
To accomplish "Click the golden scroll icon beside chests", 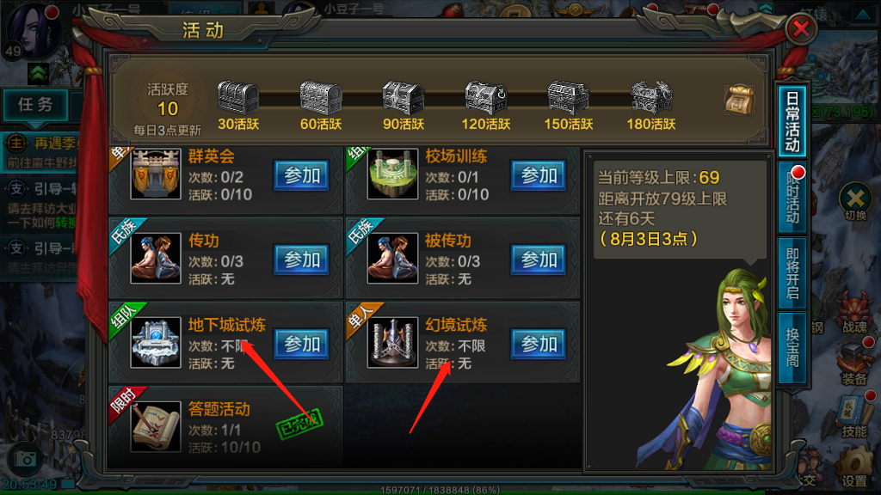I will 739,100.
